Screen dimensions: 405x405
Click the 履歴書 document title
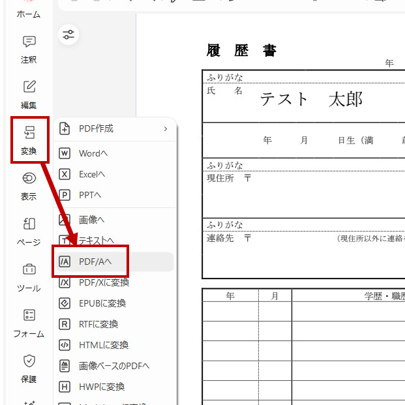[x=241, y=50]
